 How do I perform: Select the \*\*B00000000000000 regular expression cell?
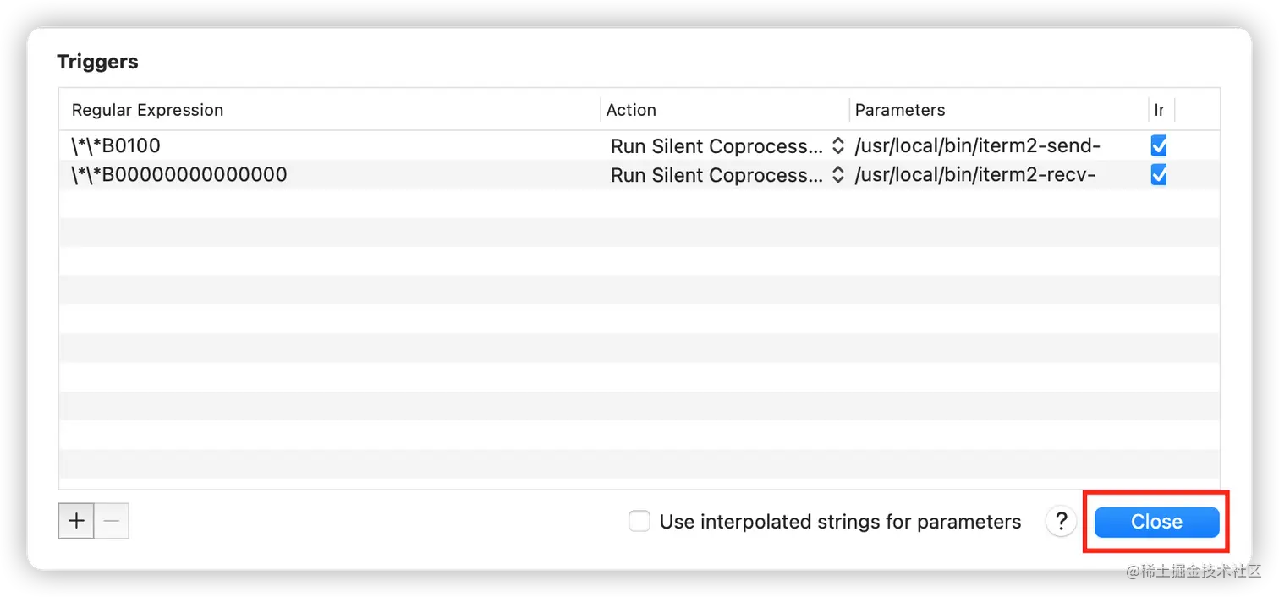point(179,175)
